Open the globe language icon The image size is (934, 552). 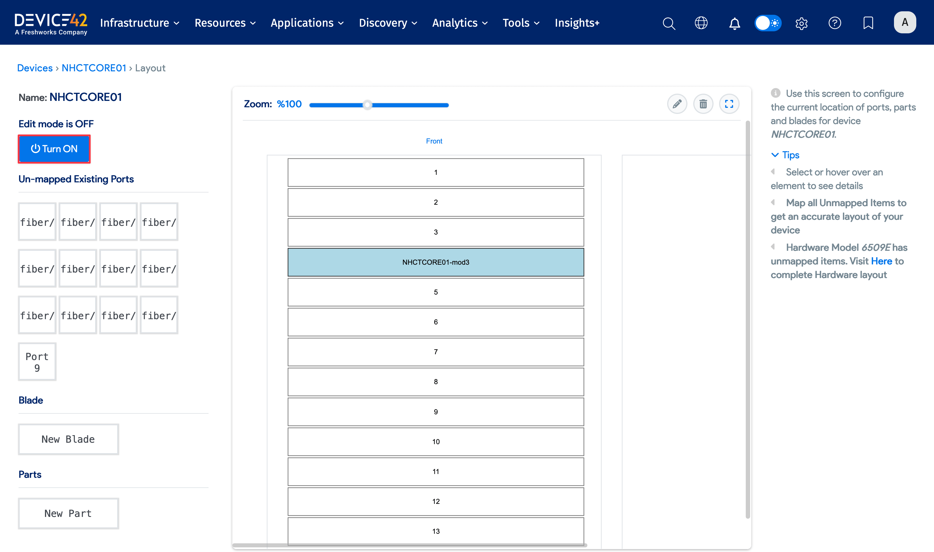point(701,23)
